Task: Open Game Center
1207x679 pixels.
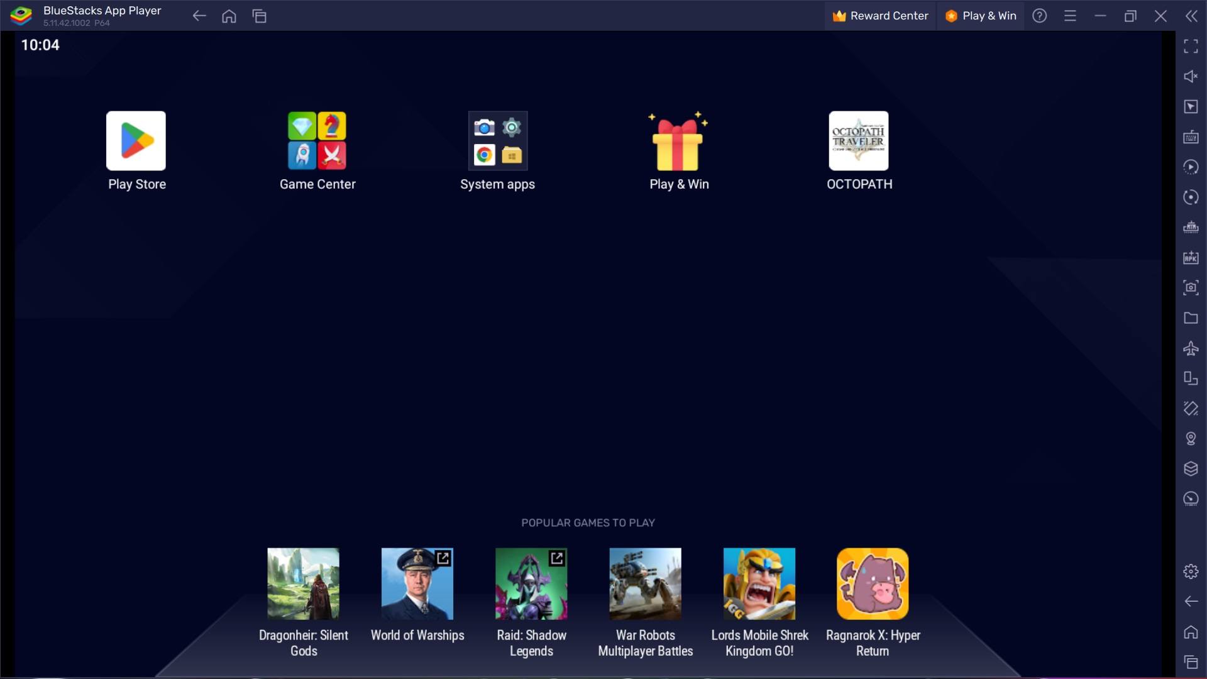Action: point(317,141)
